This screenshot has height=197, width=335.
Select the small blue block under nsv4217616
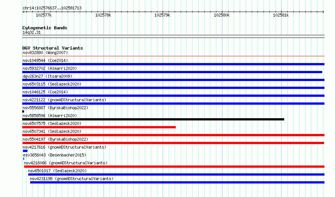25,151
